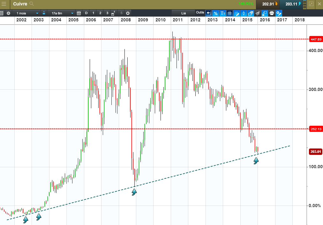Toggle the chart grid lines

229,13
